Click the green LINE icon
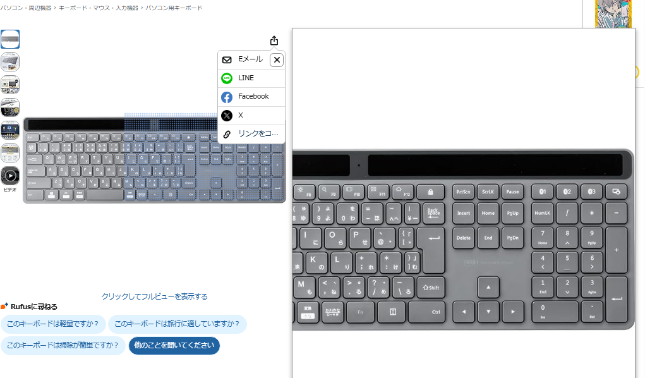 tap(227, 78)
